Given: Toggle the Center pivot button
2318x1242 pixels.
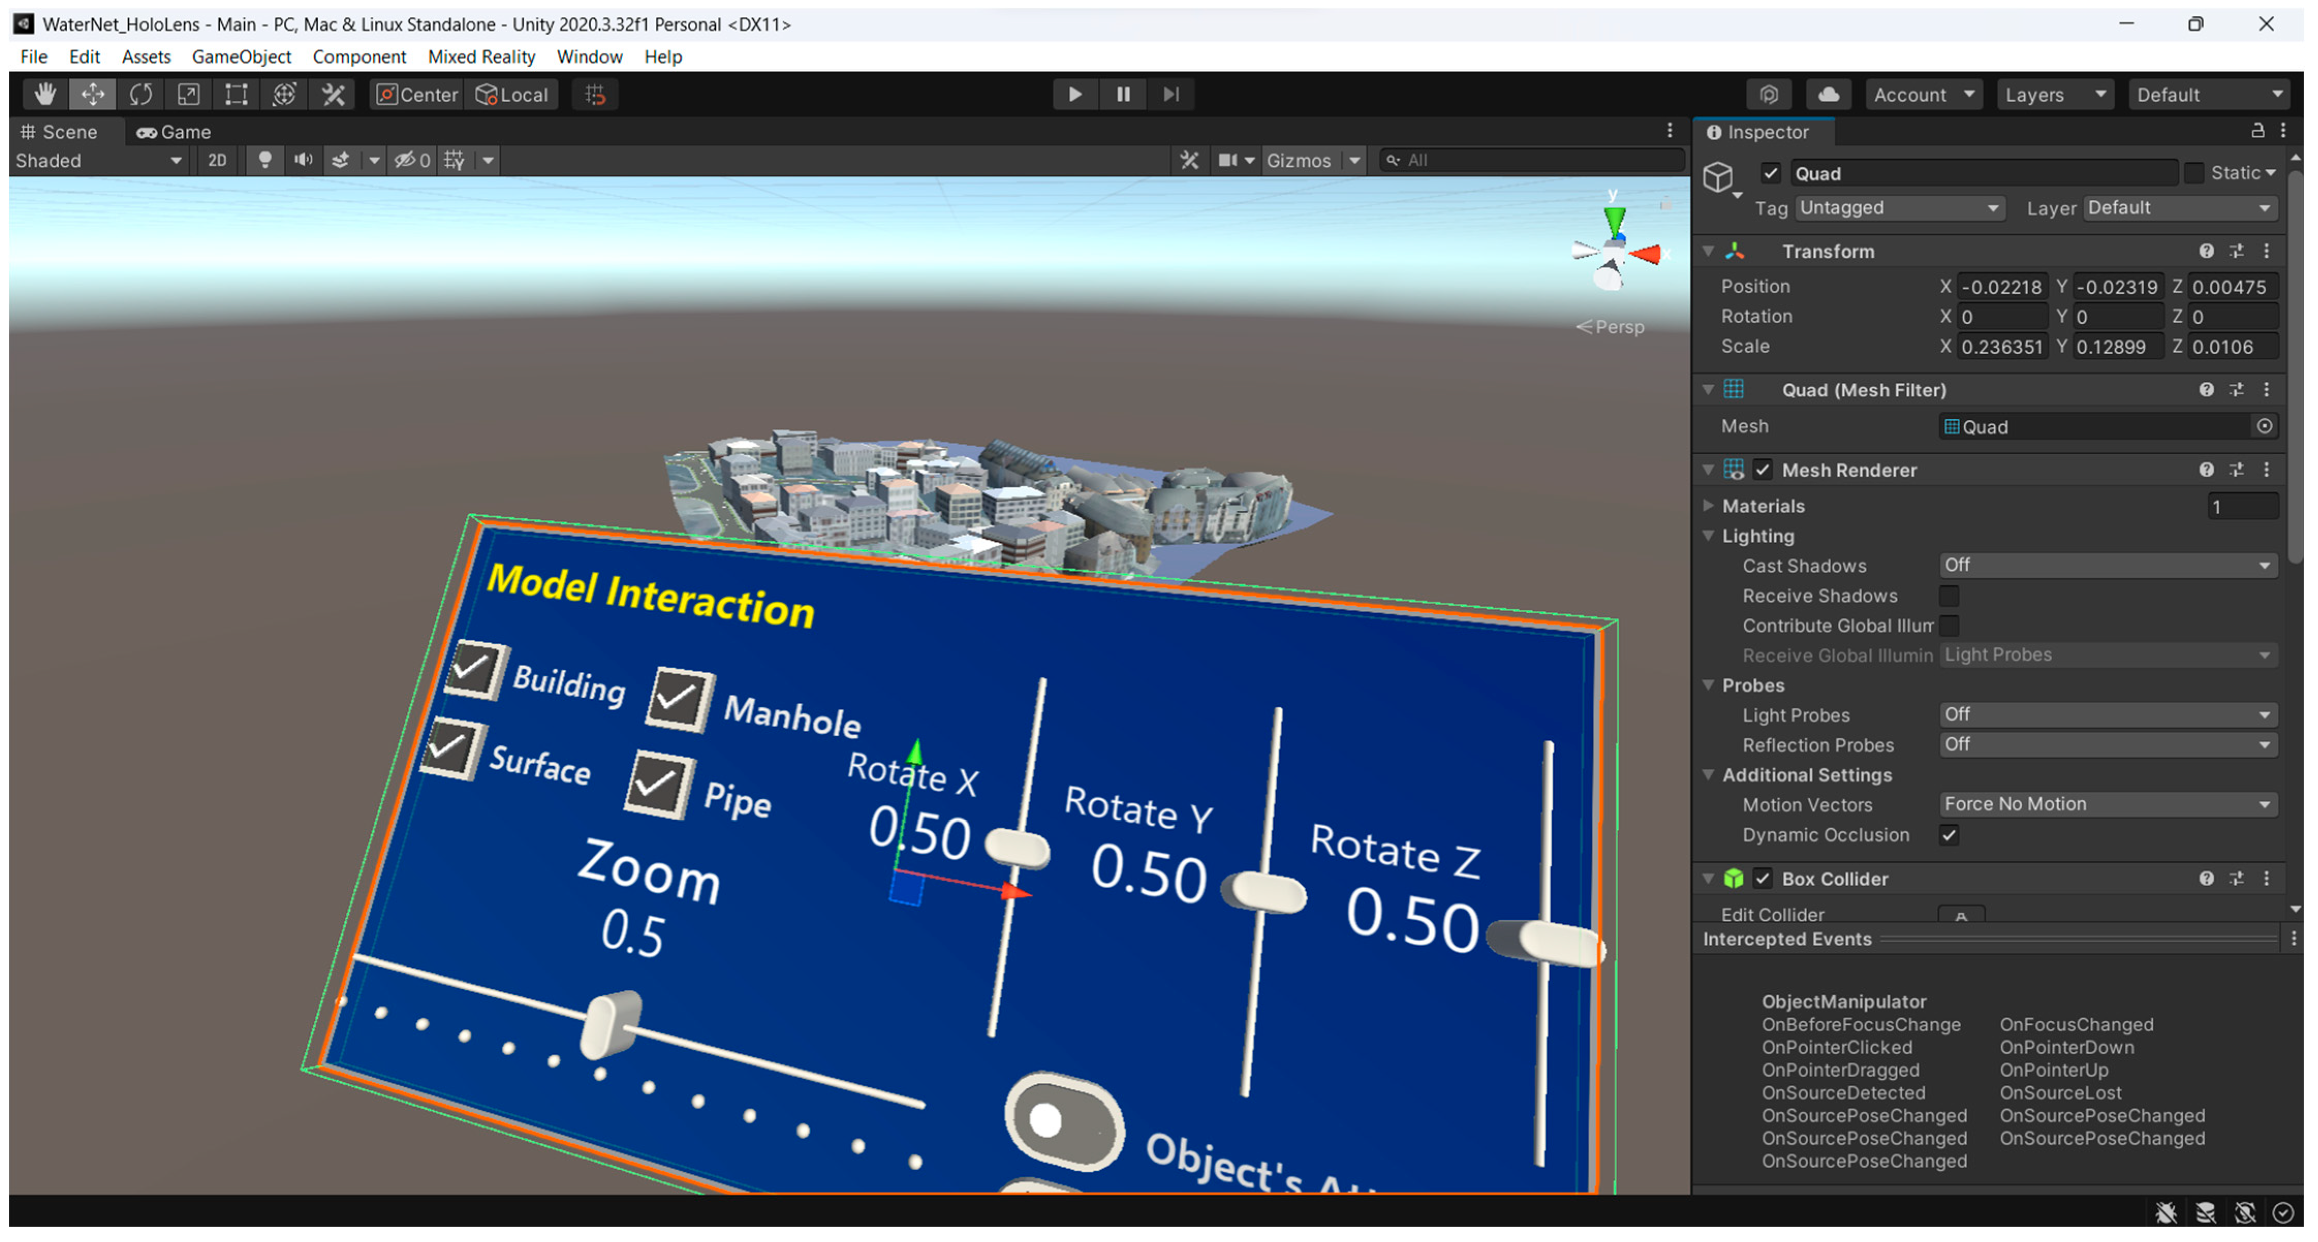Looking at the screenshot, I should point(417,95).
